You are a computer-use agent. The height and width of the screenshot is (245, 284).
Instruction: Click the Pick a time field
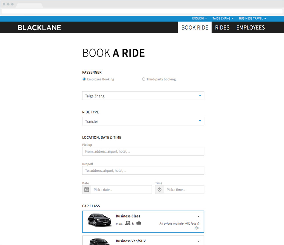click(x=179, y=190)
